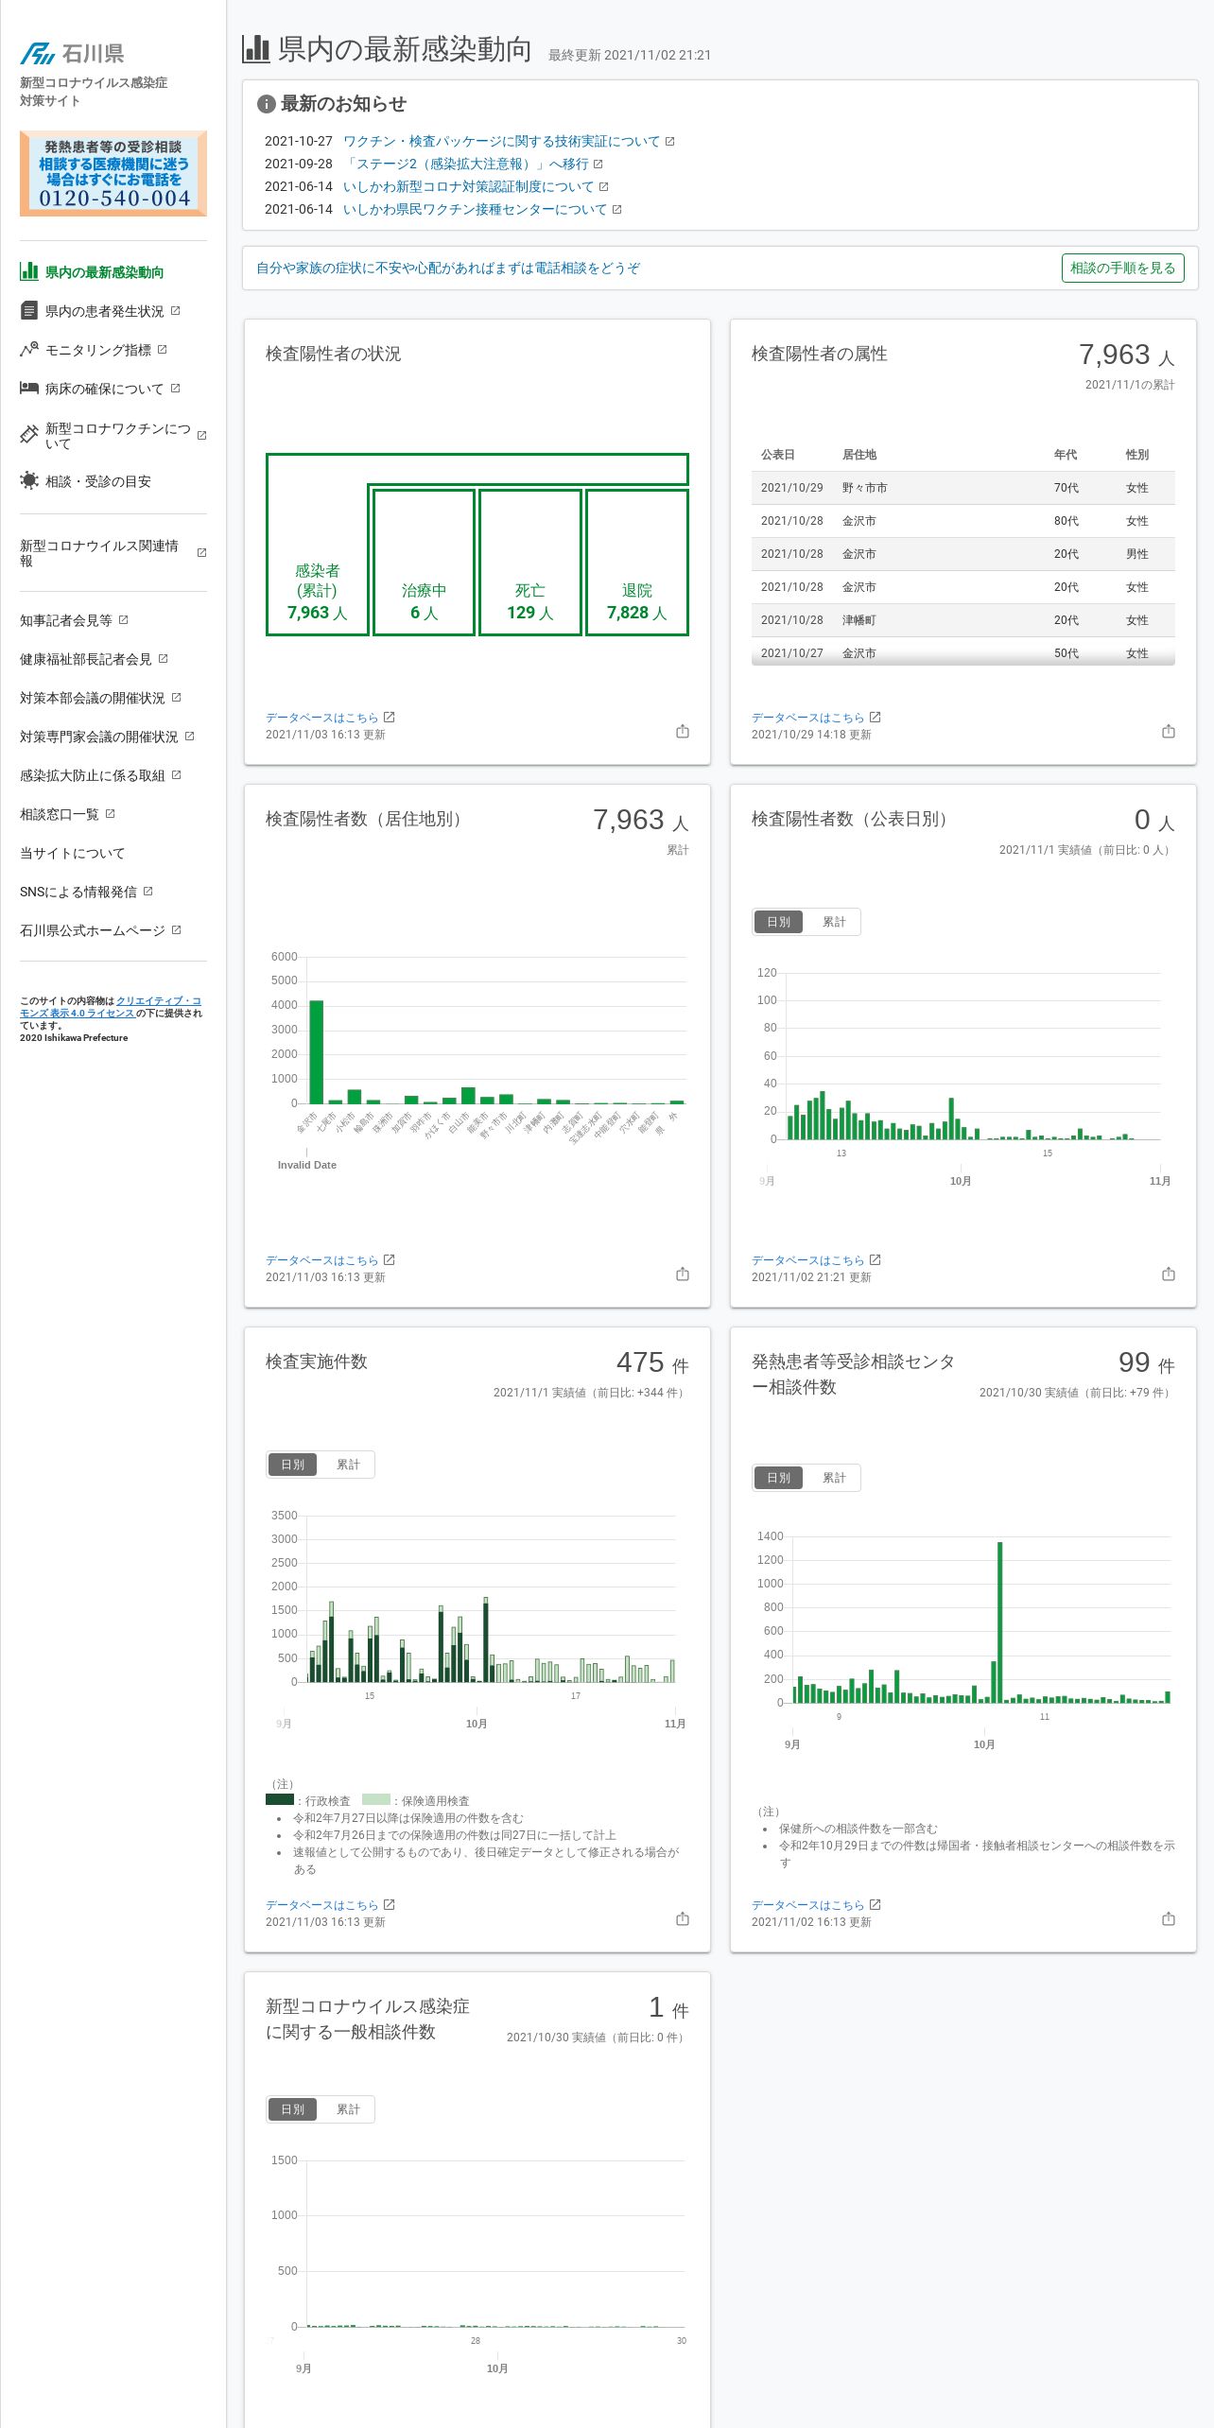Screen dimensions: 1214x2428
Task: Click the 2021/10/28 津幡町 table row
Action: (x=963, y=620)
